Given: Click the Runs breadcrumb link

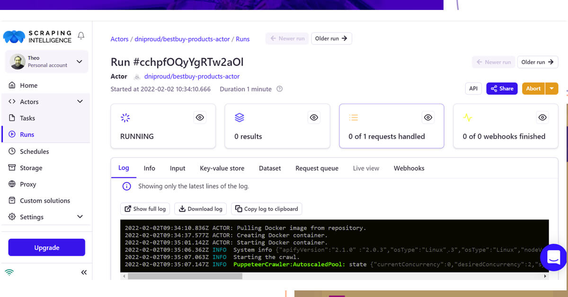Looking at the screenshot, I should pos(242,39).
